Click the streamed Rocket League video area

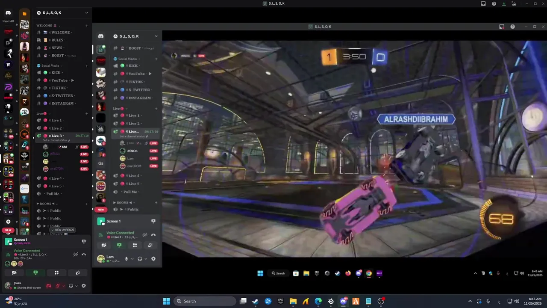click(x=354, y=149)
